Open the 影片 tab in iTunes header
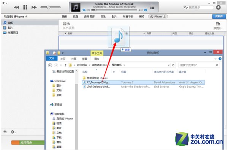The image size is (228, 150). [x=114, y=16]
